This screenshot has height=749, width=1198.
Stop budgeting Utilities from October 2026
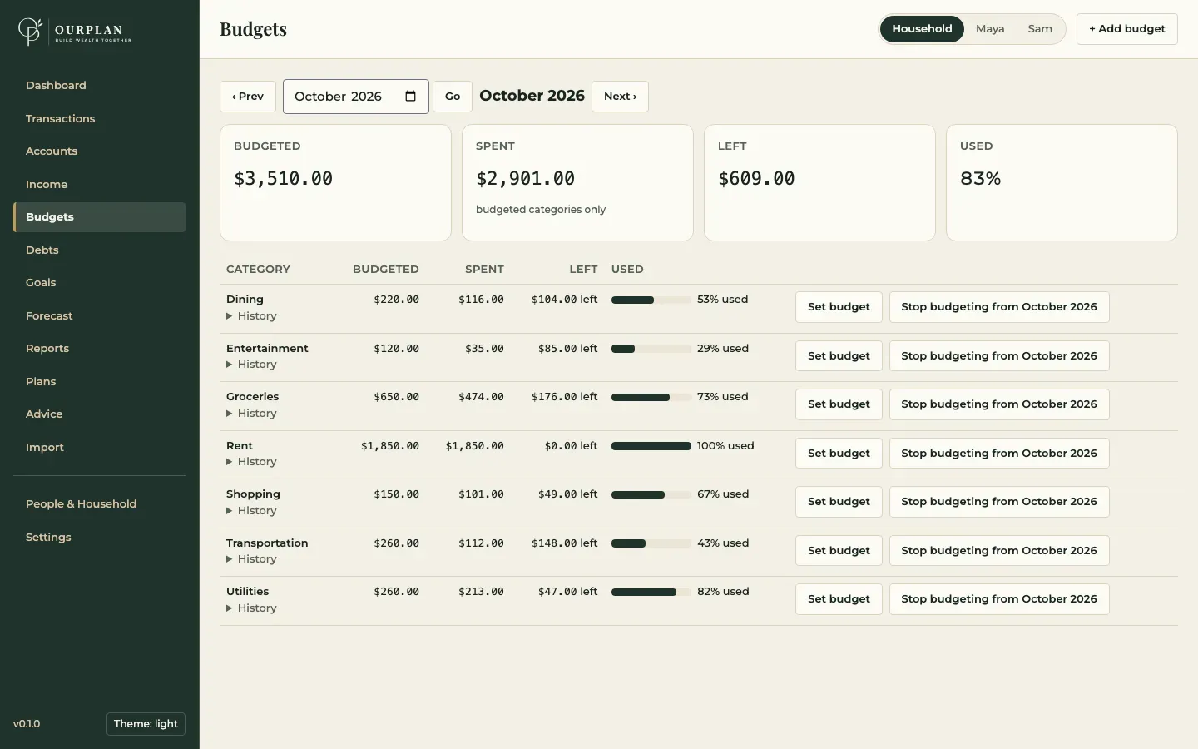click(999, 599)
